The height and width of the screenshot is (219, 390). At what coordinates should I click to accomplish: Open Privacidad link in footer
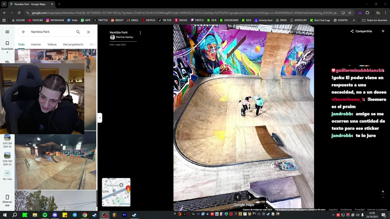360,210
